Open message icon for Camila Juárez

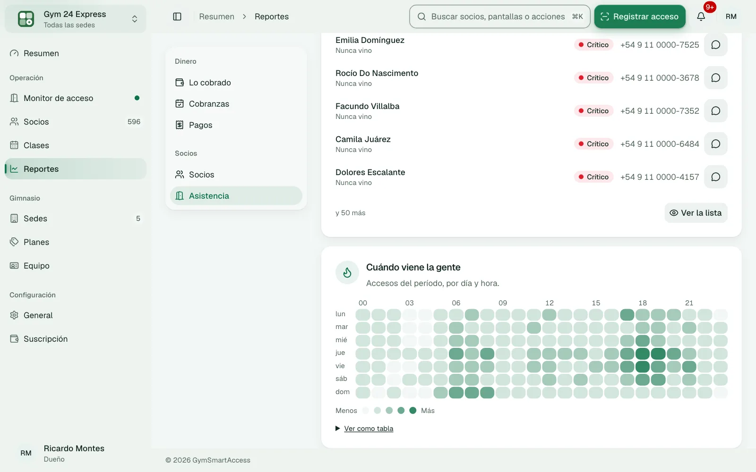[x=716, y=144]
